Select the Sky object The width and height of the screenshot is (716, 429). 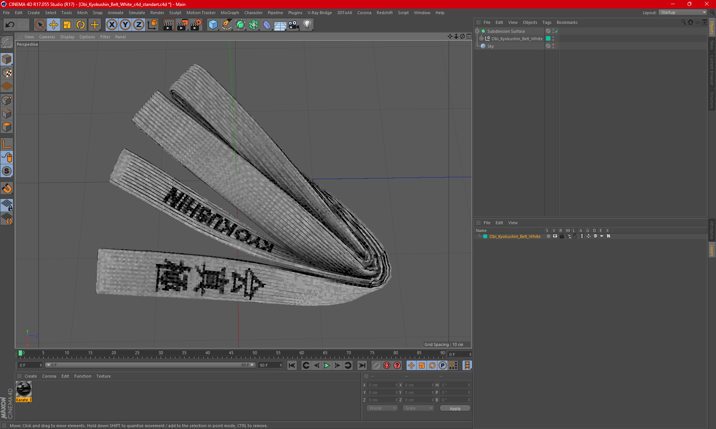pyautogui.click(x=490, y=46)
